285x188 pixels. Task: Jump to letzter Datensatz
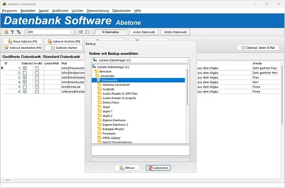(175, 32)
